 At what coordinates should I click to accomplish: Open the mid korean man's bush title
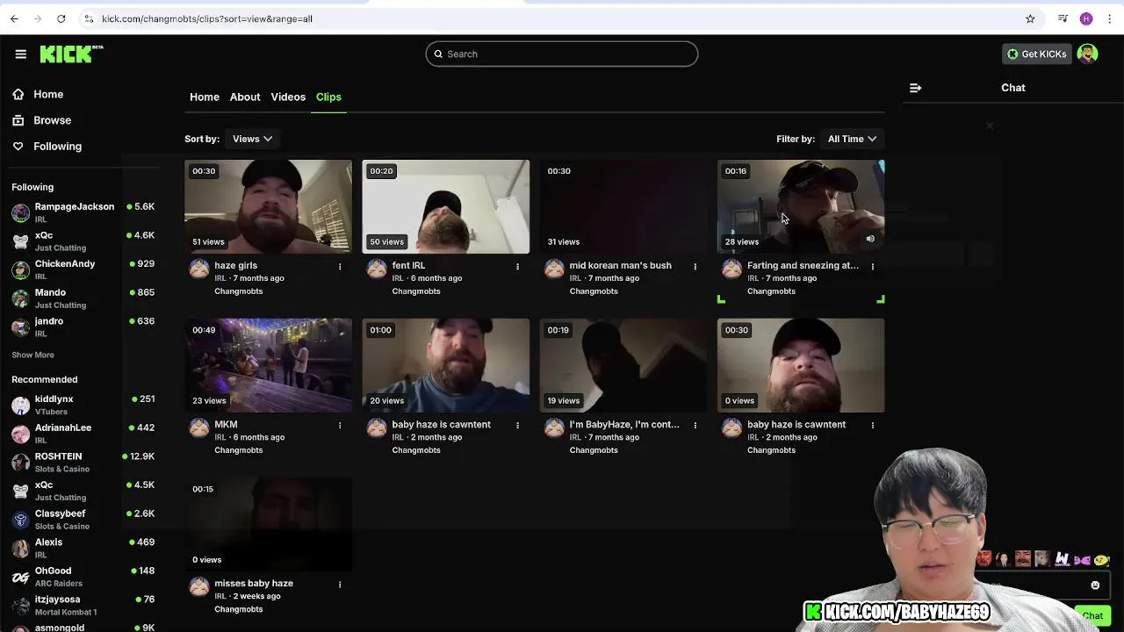pos(620,265)
